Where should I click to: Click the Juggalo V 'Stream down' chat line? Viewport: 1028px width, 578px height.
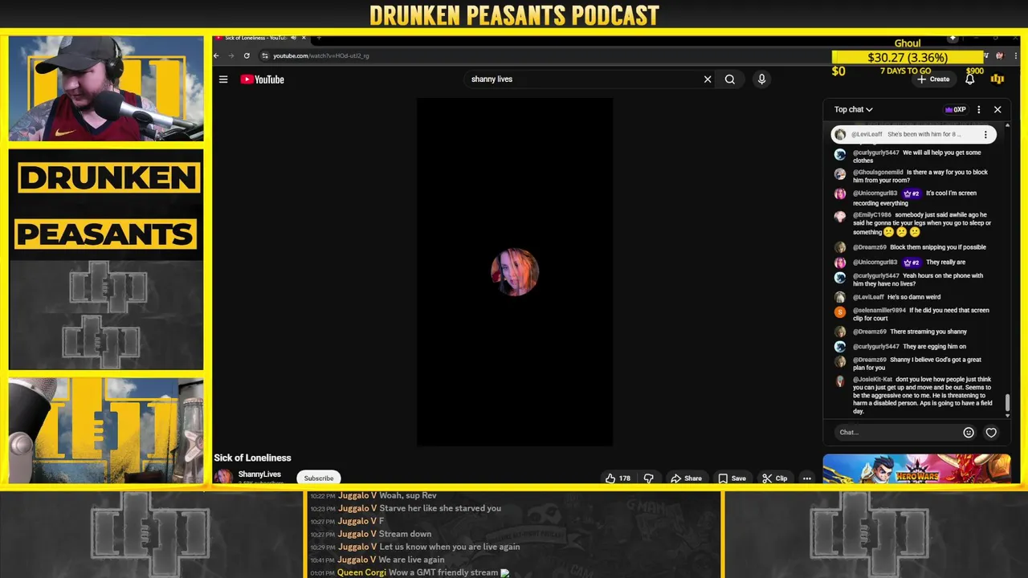click(x=371, y=534)
